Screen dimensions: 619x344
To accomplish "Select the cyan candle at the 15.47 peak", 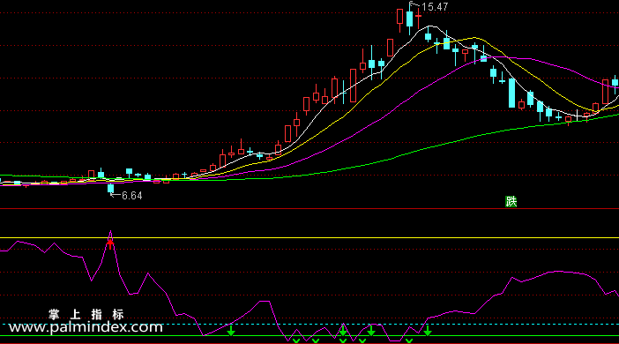I will click(410, 19).
